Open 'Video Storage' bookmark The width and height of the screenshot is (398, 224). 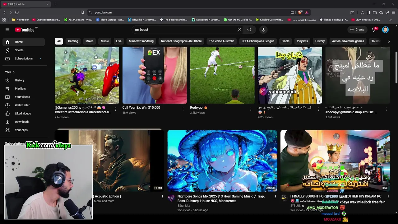point(110,20)
